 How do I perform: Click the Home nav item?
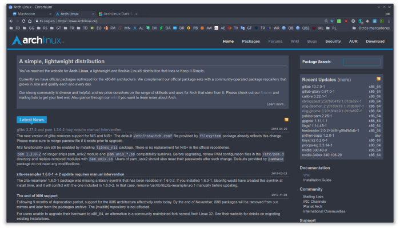228,41
